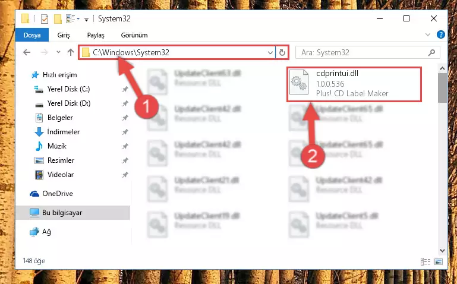The height and width of the screenshot is (284, 457).
Task: Open the Customize Quick Access Toolbar dropdown
Action: point(86,20)
